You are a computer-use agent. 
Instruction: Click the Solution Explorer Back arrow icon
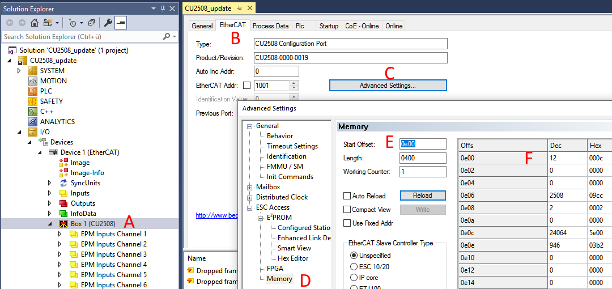[x=10, y=23]
